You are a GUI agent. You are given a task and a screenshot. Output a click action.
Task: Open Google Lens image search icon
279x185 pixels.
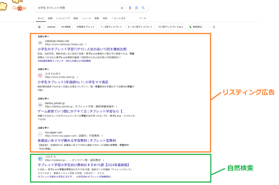click(x=136, y=8)
